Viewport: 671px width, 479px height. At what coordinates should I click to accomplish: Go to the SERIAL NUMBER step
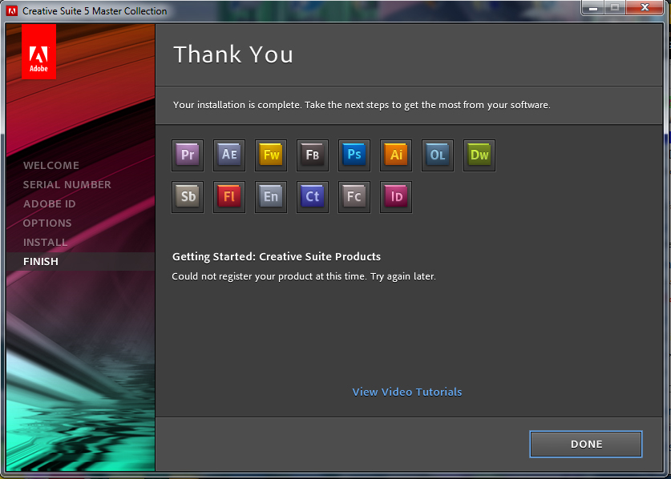click(67, 185)
